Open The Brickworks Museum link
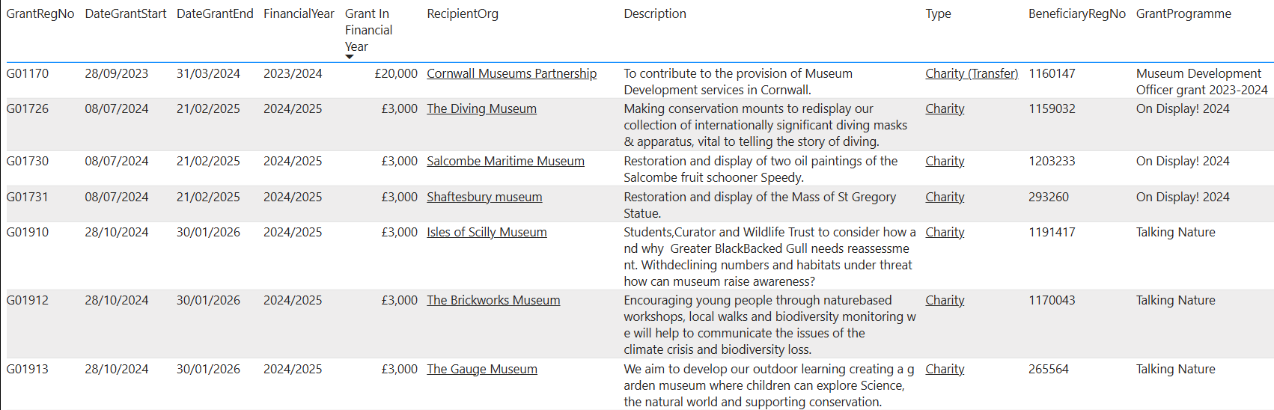The height and width of the screenshot is (410, 1274). (493, 300)
